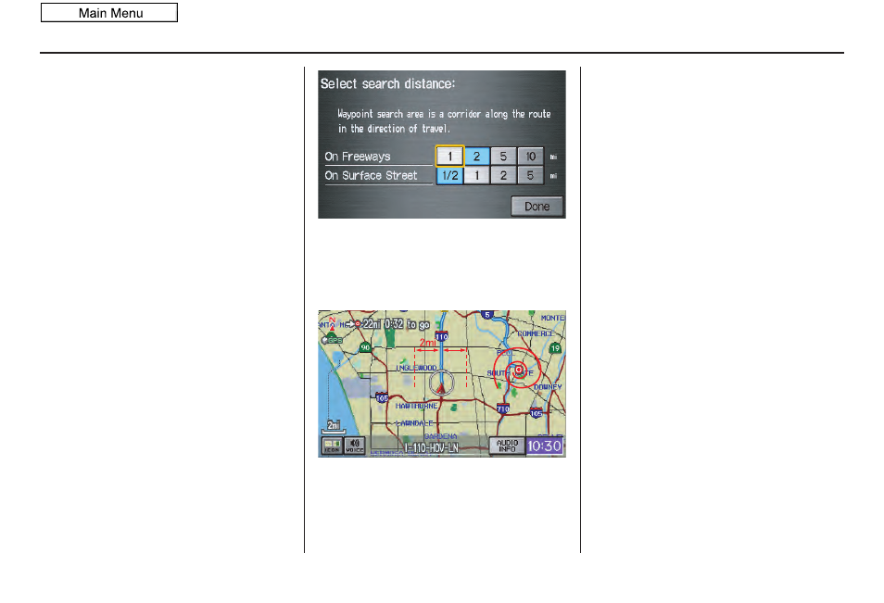Select 5 miles for On Surface Street

click(x=531, y=175)
